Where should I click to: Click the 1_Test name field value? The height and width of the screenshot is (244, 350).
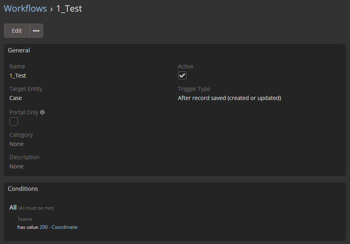click(18, 76)
